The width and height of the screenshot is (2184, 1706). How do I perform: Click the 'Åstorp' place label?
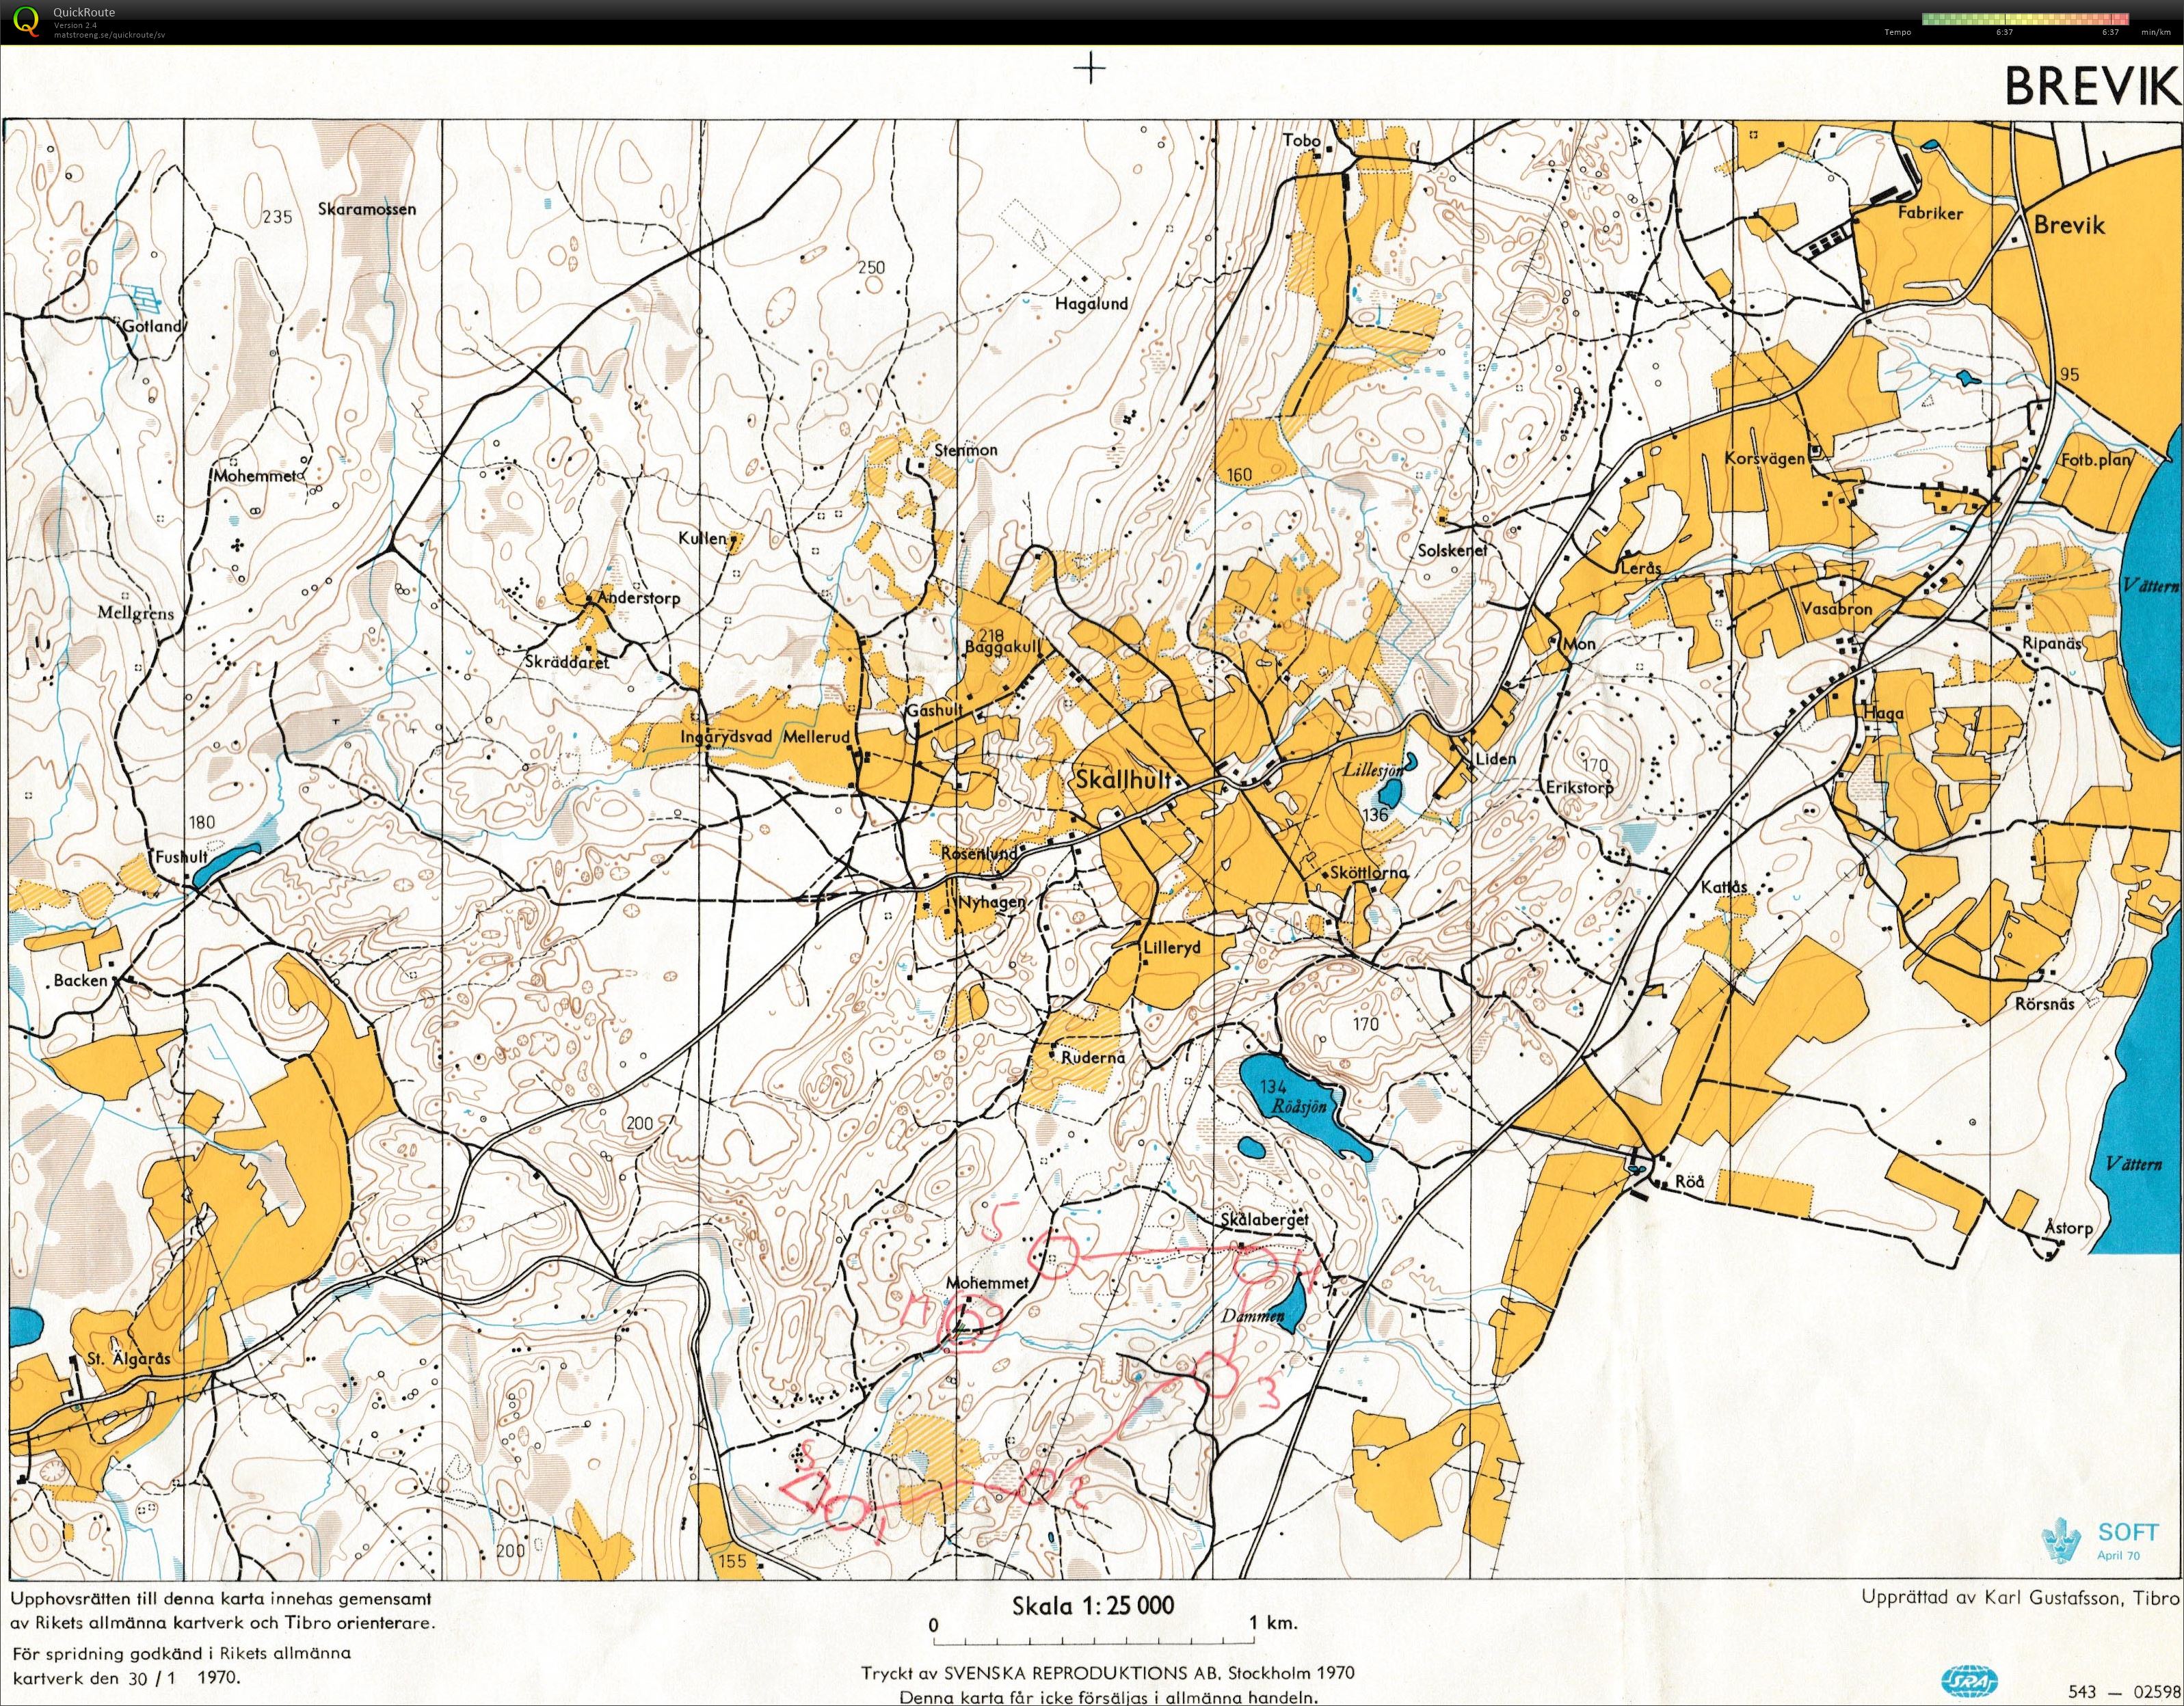coord(2068,1228)
